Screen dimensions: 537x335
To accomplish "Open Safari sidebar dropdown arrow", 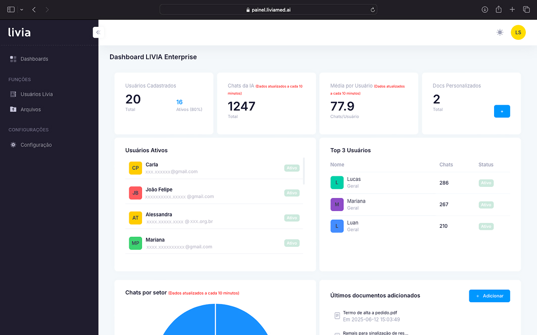I will click(22, 10).
